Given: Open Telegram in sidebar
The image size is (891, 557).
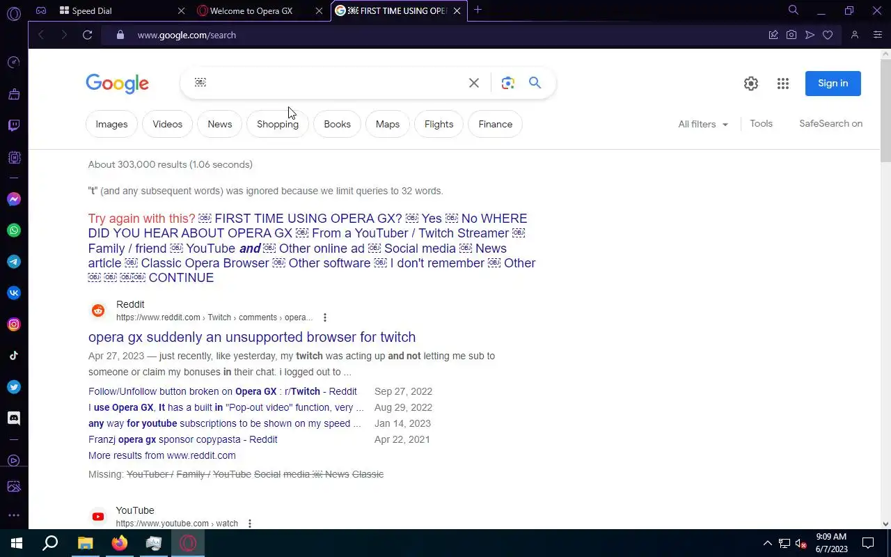Looking at the screenshot, I should tap(14, 262).
